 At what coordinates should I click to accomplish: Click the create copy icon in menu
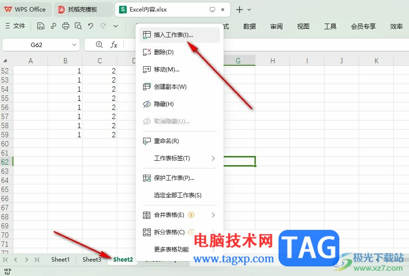click(147, 86)
